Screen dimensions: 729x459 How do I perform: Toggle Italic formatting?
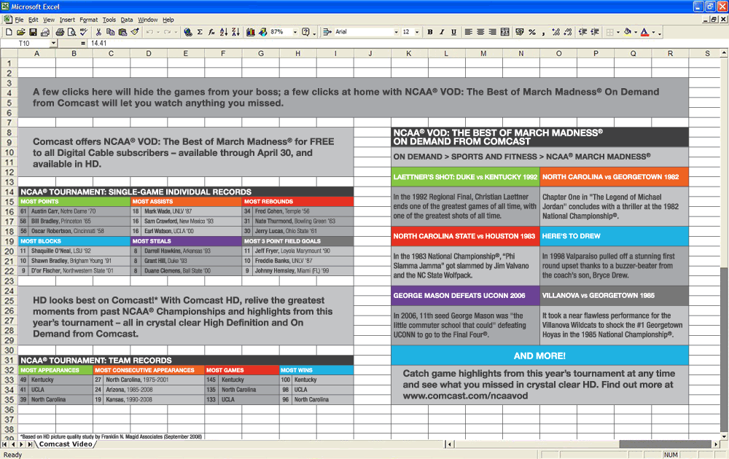point(442,32)
